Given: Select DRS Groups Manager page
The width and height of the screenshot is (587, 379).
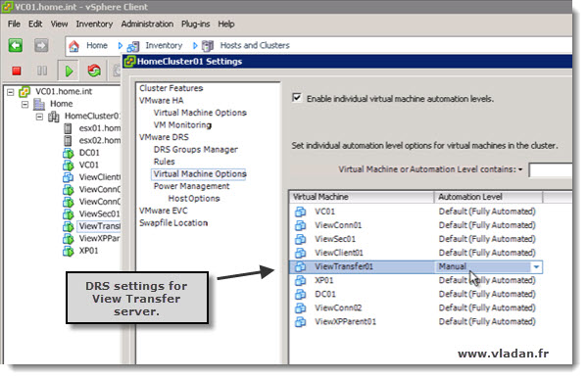Looking at the screenshot, I should click(195, 150).
